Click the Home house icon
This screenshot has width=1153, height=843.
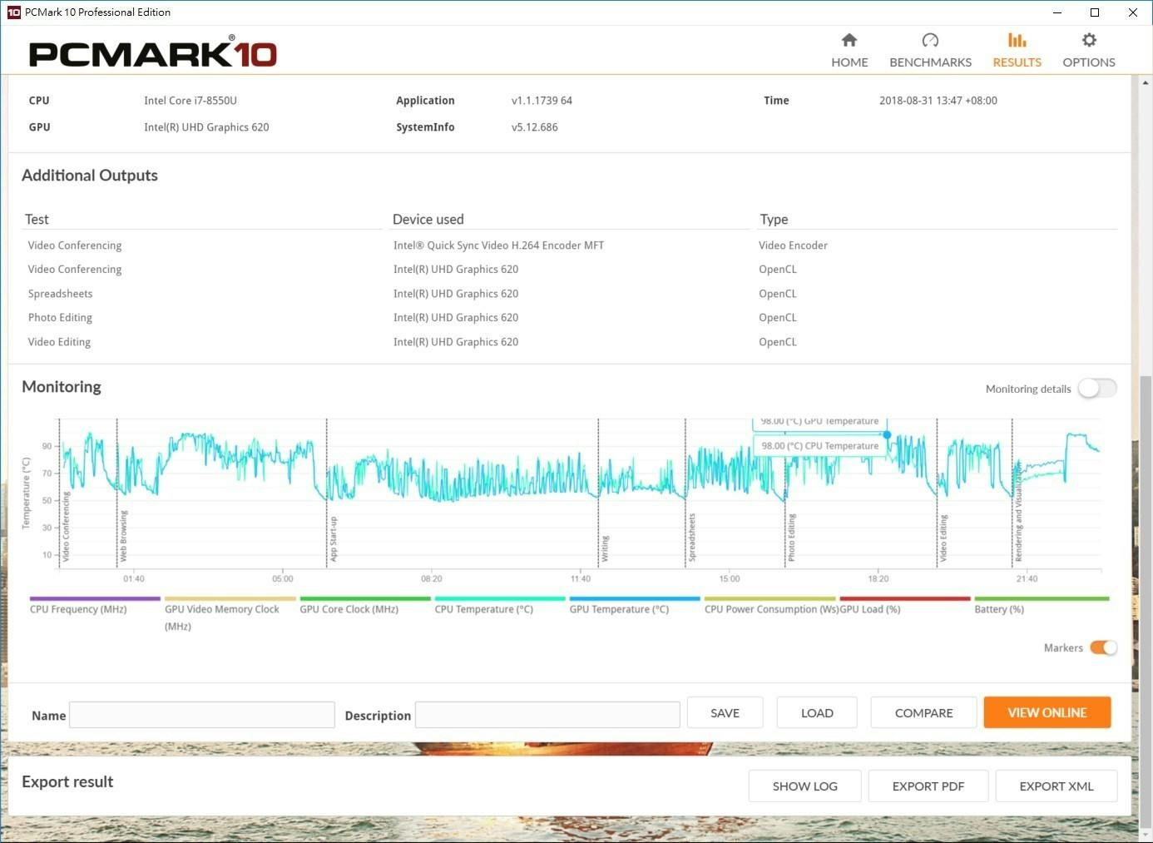[x=849, y=41]
